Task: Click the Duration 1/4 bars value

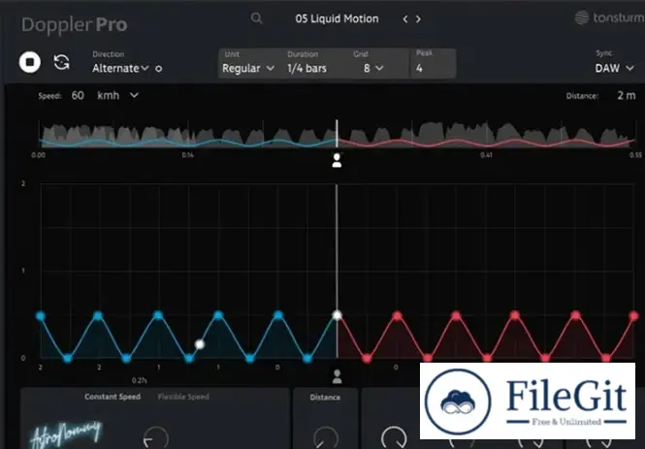Action: (306, 68)
